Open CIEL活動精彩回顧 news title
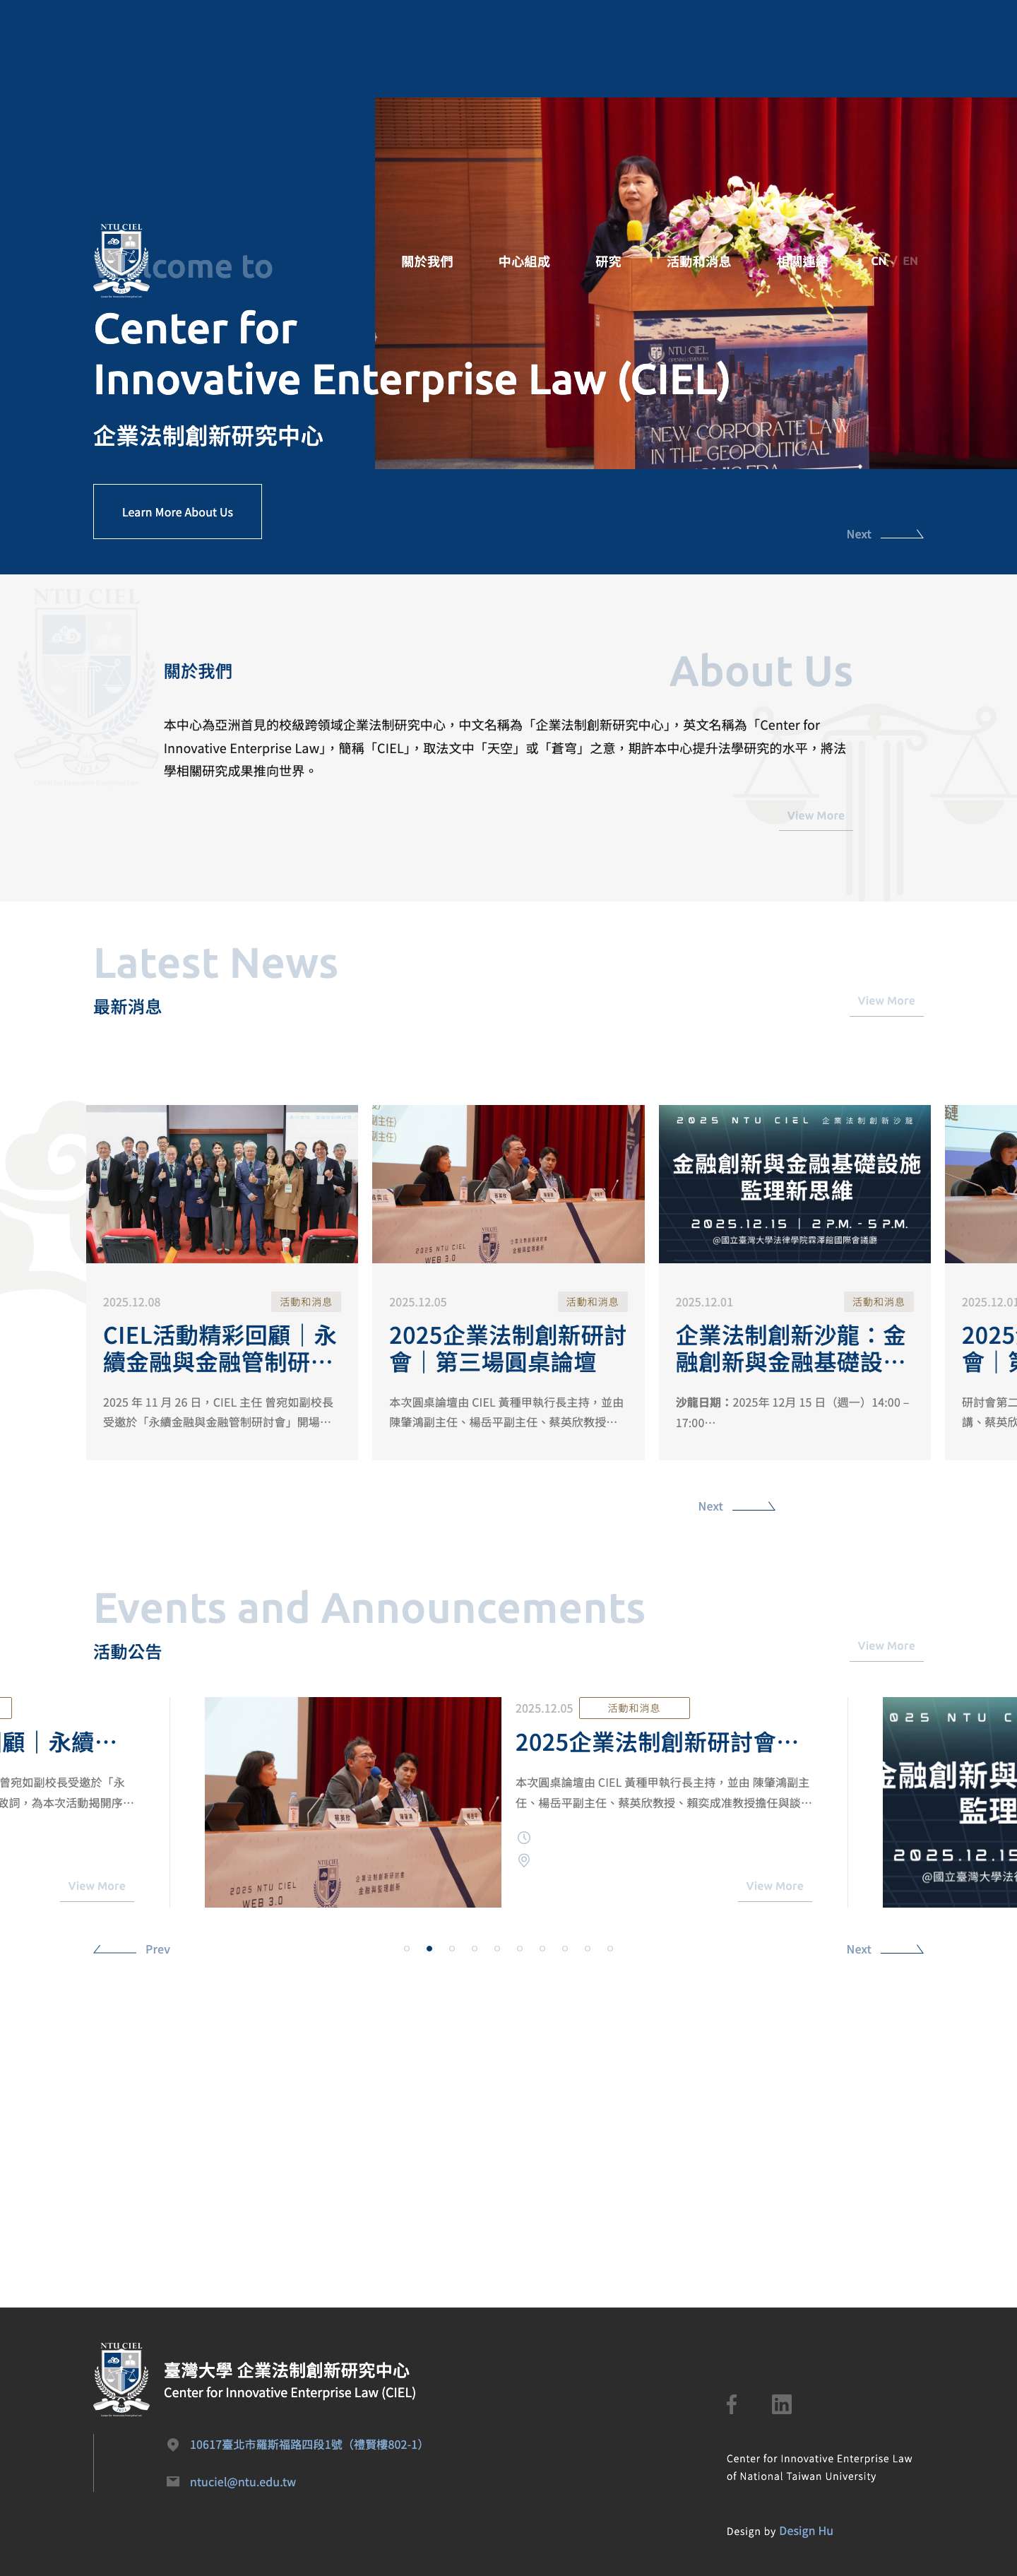 (220, 1349)
